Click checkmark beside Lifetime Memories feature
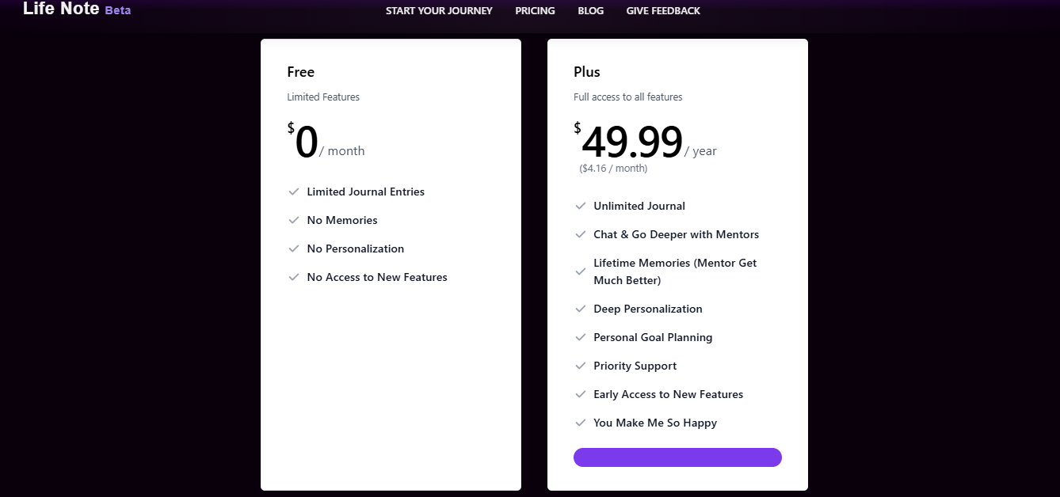 coord(581,271)
